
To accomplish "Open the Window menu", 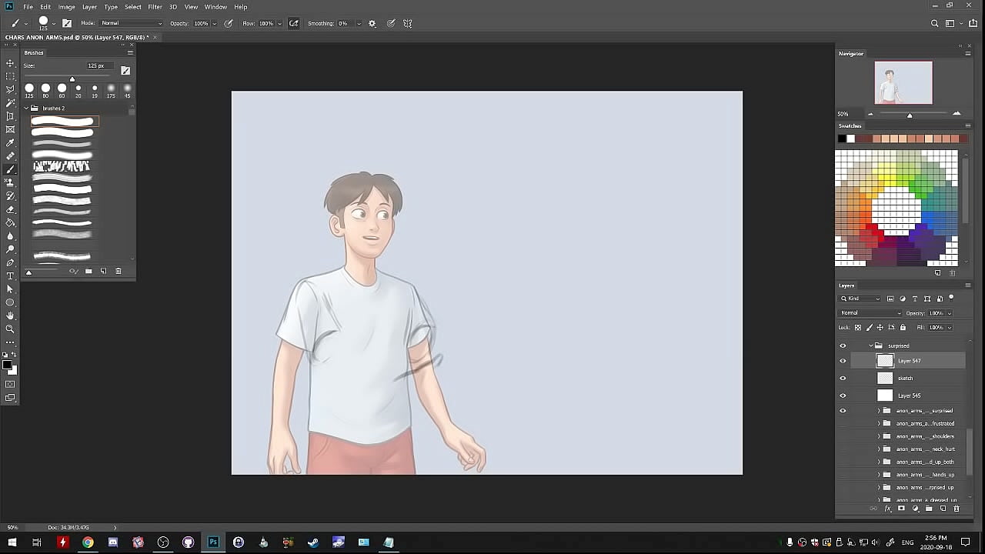I will coord(215,7).
